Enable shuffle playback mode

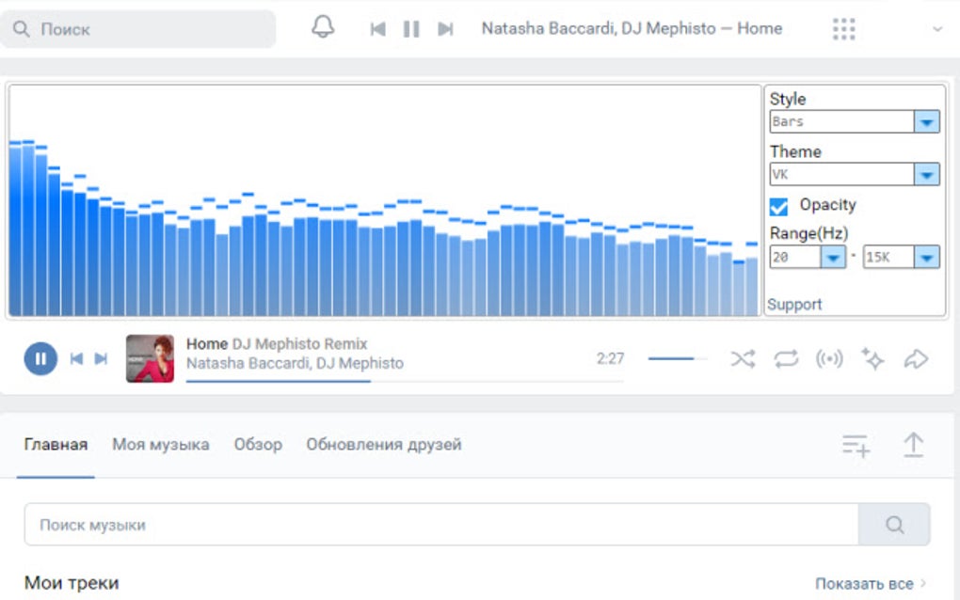pos(743,358)
